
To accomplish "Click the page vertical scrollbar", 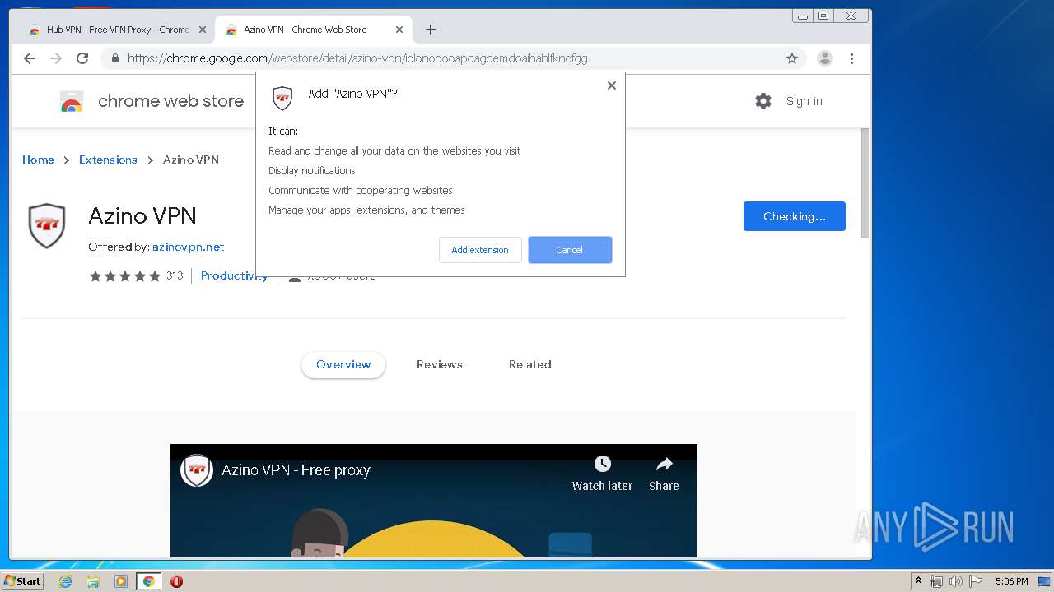I will (865, 183).
